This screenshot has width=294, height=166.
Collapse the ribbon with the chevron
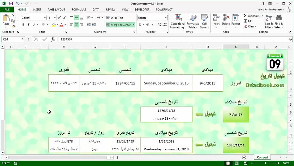(x=290, y=32)
